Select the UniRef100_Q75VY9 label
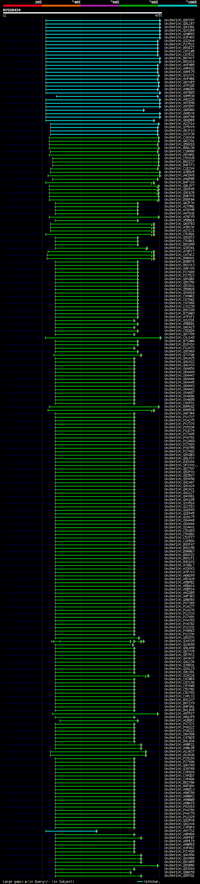The image size is (200, 884). [x=179, y=127]
